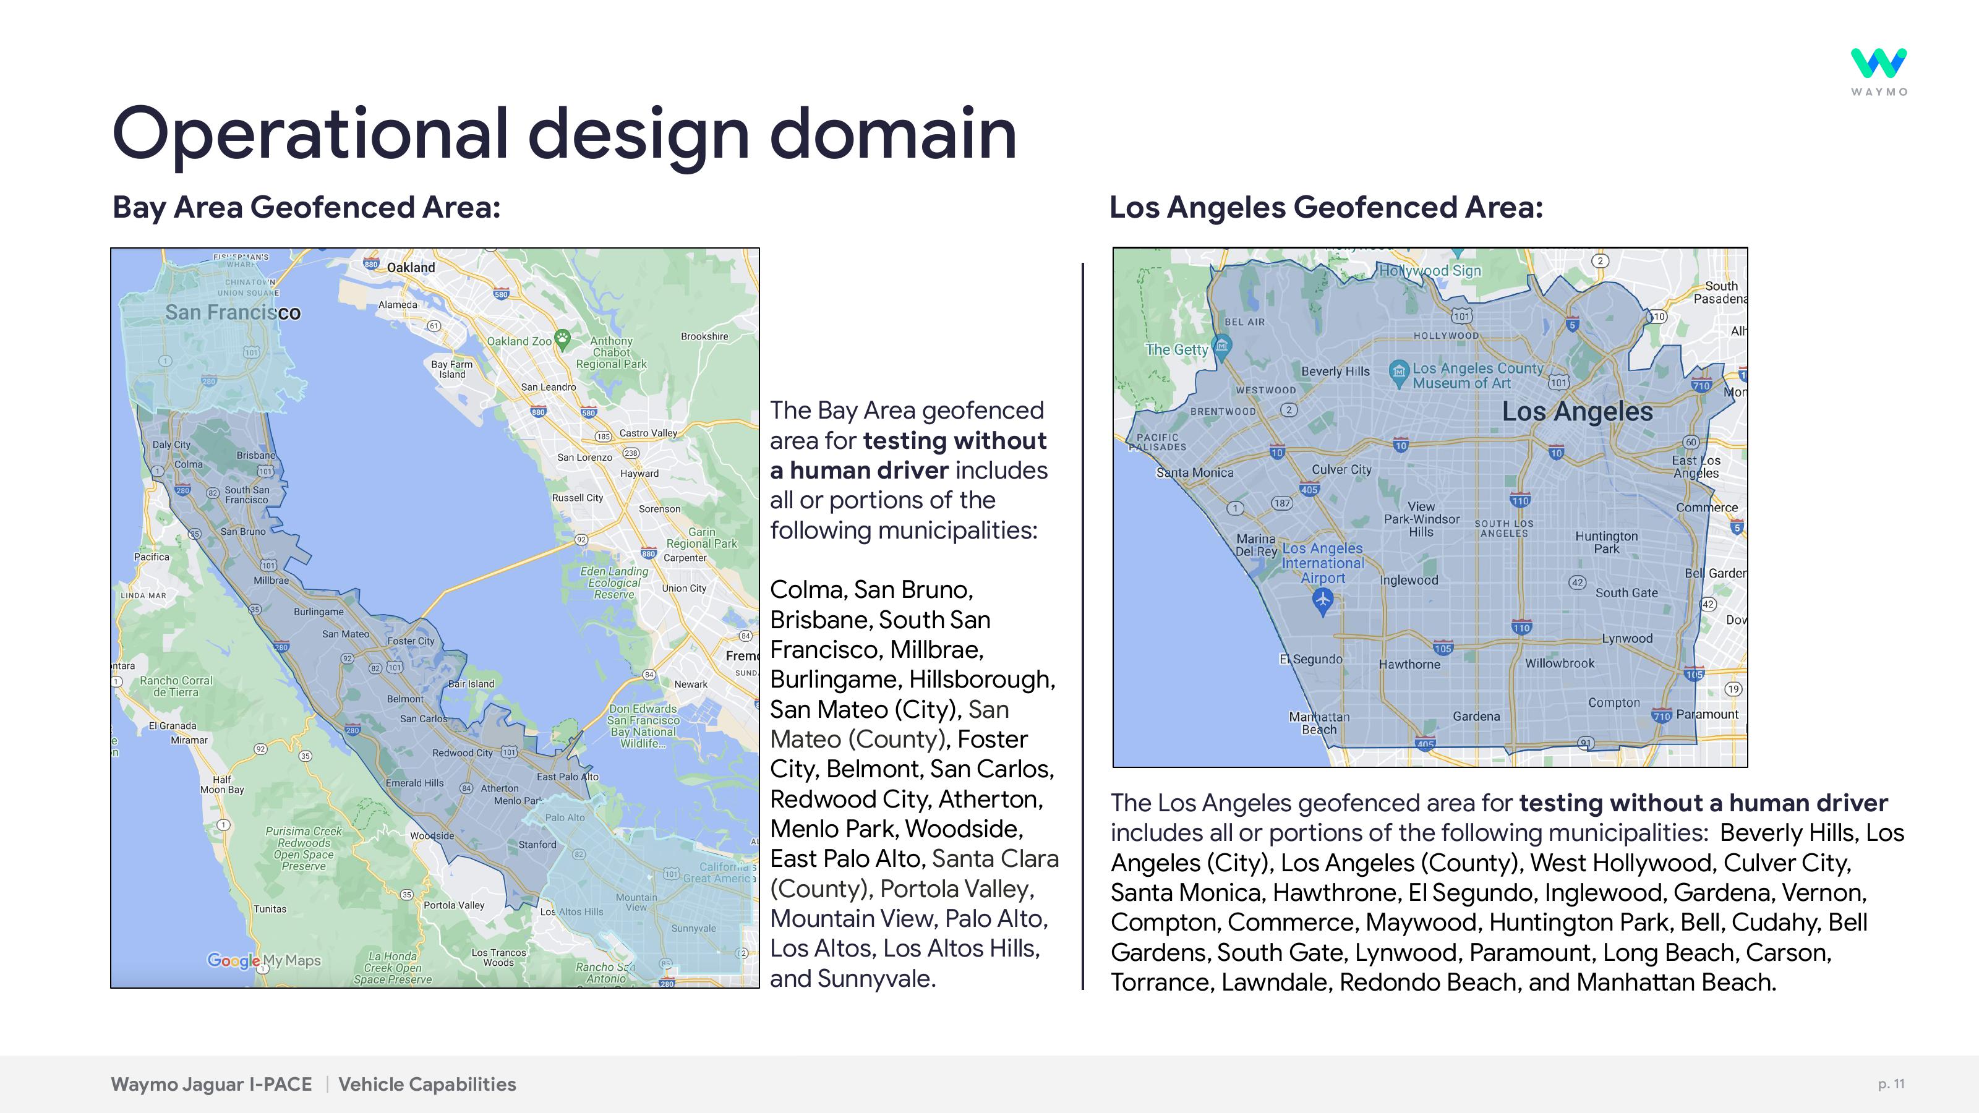This screenshot has width=1979, height=1113.
Task: Click the 'Vehicle Capabilities' footer text
Action: click(x=427, y=1085)
